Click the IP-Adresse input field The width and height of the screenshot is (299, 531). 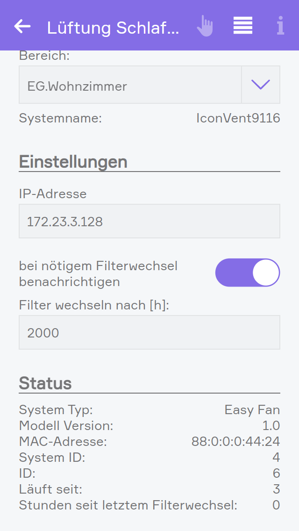pos(149,221)
